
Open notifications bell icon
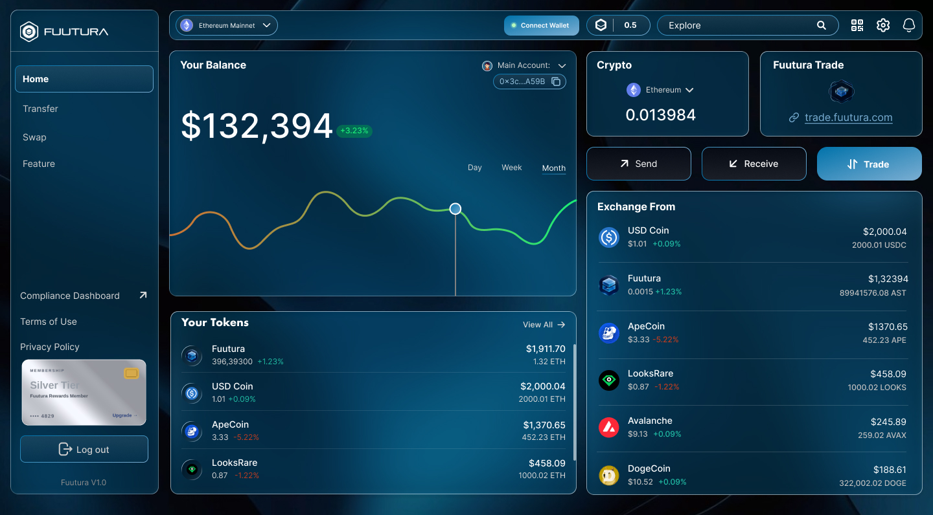coord(909,25)
